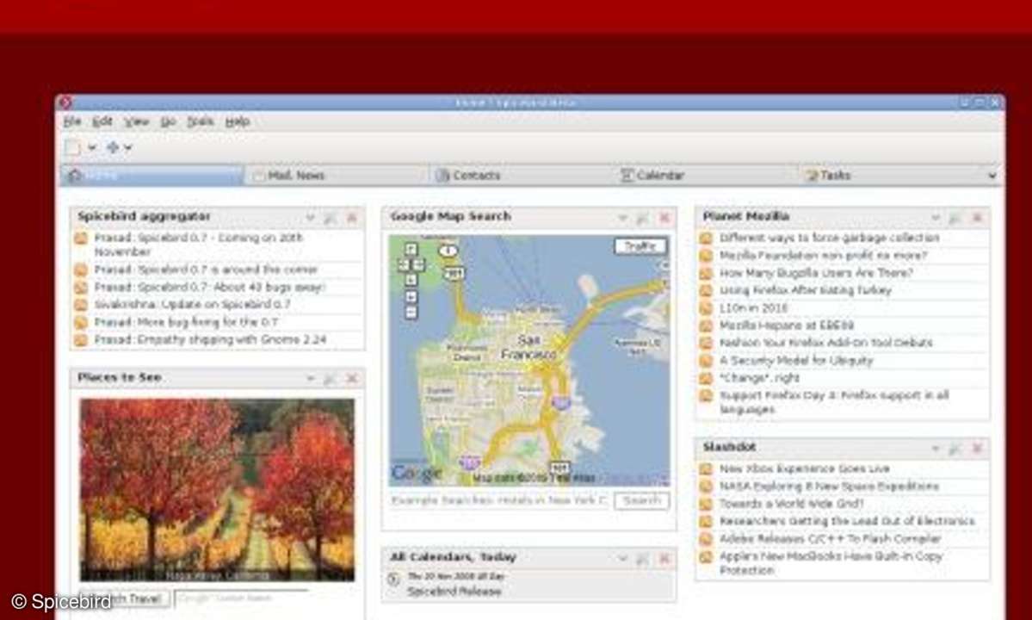Click the blue plus icon in the toolbar
The width and height of the screenshot is (1032, 620).
click(113, 148)
